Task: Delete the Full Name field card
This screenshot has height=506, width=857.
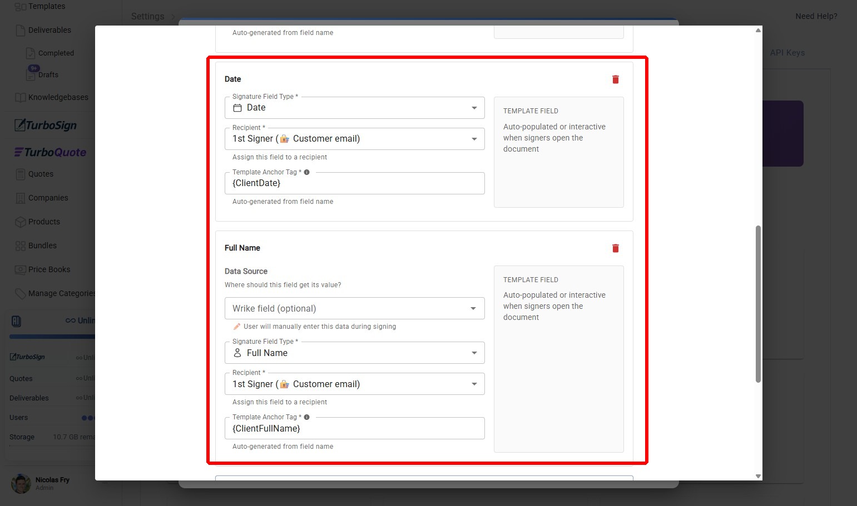Action: point(615,248)
